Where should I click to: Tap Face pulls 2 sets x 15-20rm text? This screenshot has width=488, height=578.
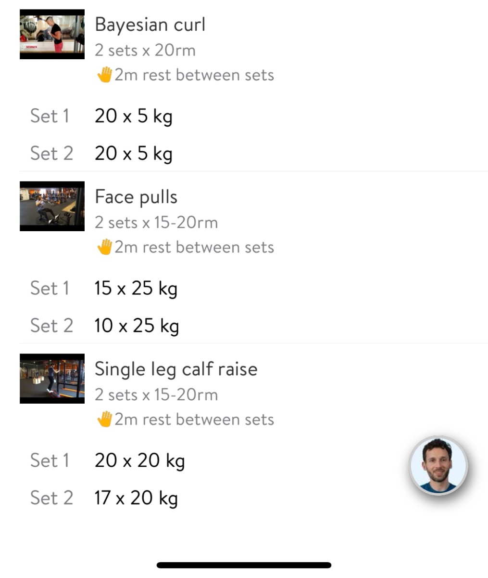click(156, 223)
